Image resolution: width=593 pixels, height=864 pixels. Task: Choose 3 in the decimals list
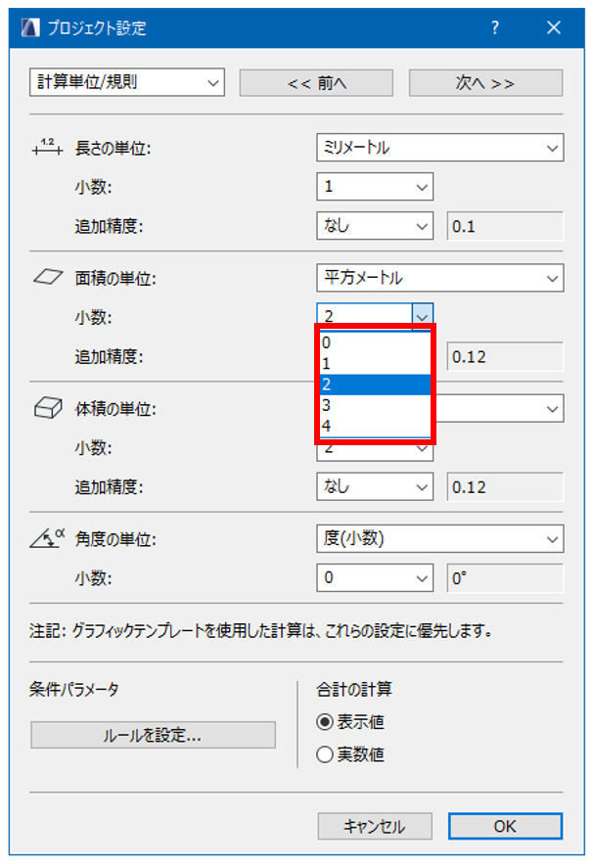pyautogui.click(x=374, y=405)
